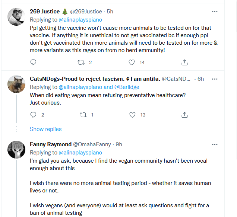Viewport: 237px width, 217px height.
Task: Like the 269 Justice tweet
Action: pos(132,63)
